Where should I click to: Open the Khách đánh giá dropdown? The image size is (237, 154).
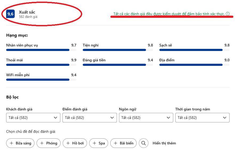33,118
